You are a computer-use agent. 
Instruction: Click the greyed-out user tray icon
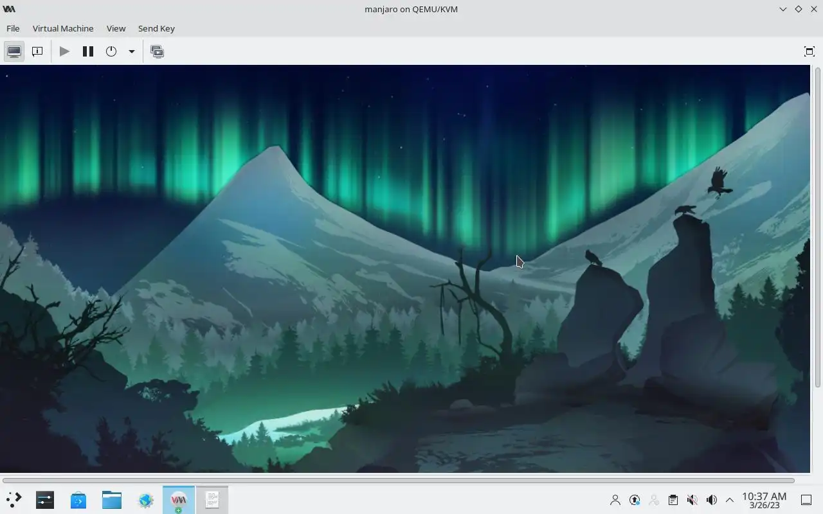[x=654, y=500]
